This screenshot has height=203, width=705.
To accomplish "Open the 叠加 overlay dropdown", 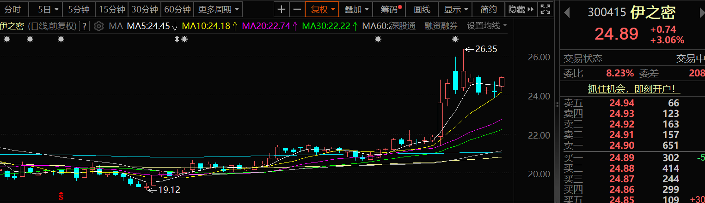I will coord(357,9).
